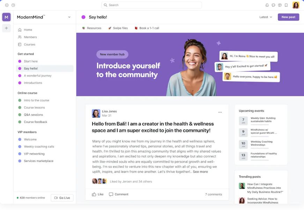Open saved posts via the bookmark icon
Image resolution: width=304 pixels, height=210 pixels.
tap(287, 5)
